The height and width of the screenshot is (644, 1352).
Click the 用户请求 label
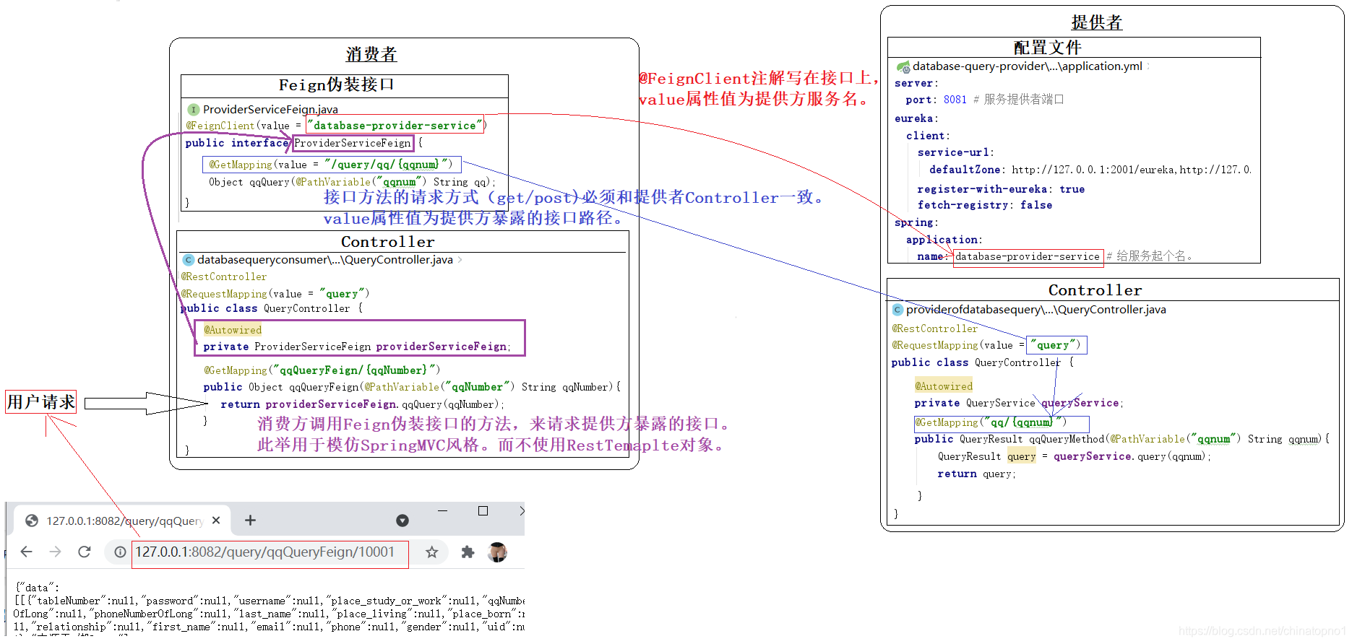coord(41,402)
